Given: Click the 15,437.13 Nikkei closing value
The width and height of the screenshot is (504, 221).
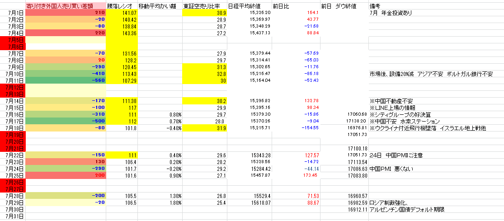Looking at the screenshot, I should click(250, 33).
